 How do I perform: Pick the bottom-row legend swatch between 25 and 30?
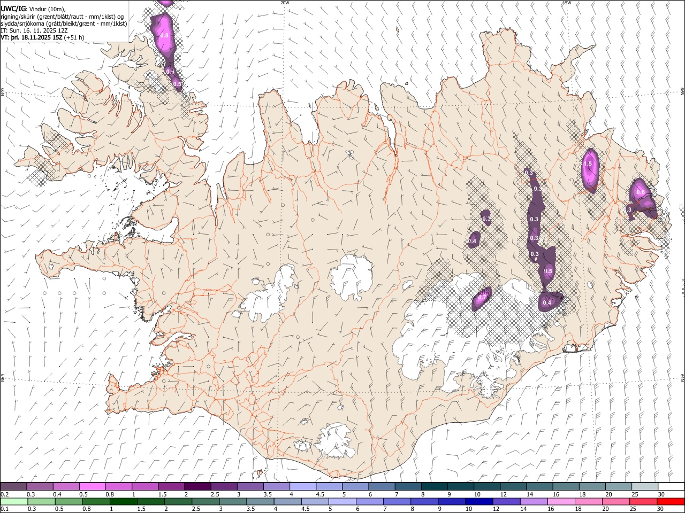[642, 501]
